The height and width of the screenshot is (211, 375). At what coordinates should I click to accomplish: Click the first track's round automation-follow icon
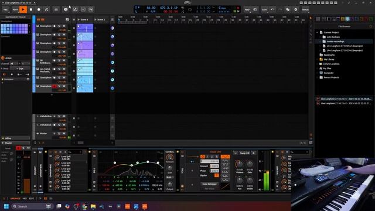tap(112, 28)
